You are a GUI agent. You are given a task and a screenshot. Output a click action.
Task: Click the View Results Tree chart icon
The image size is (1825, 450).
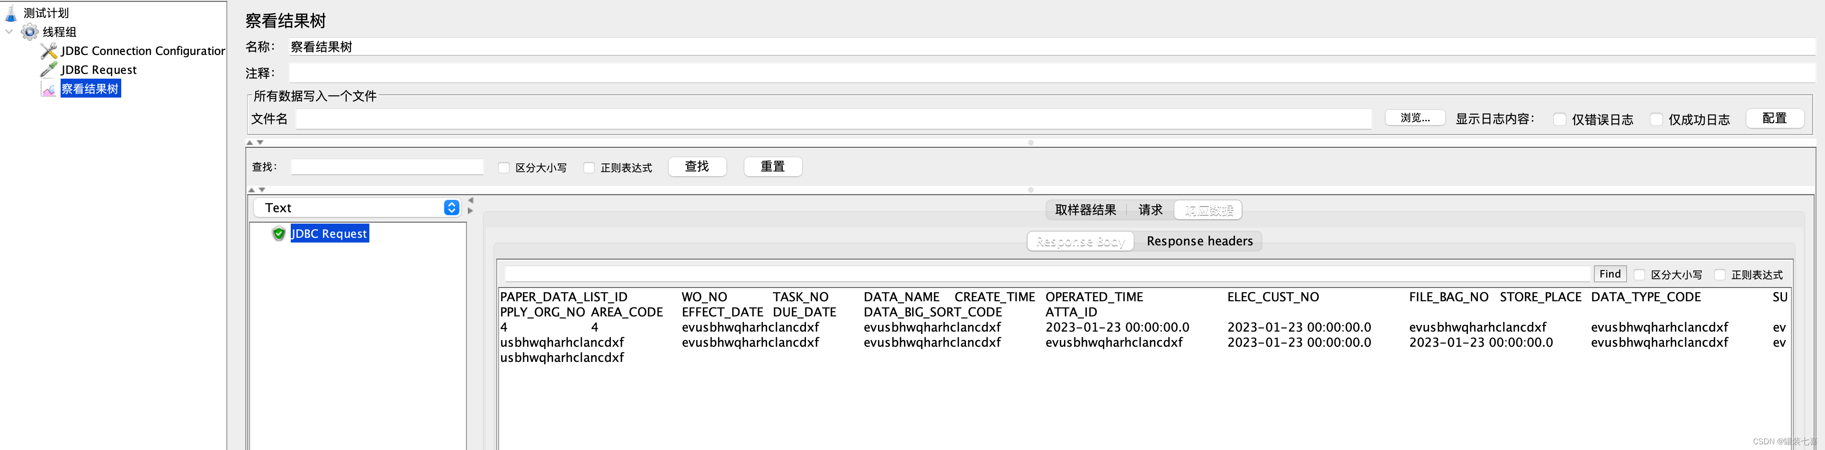(x=49, y=89)
